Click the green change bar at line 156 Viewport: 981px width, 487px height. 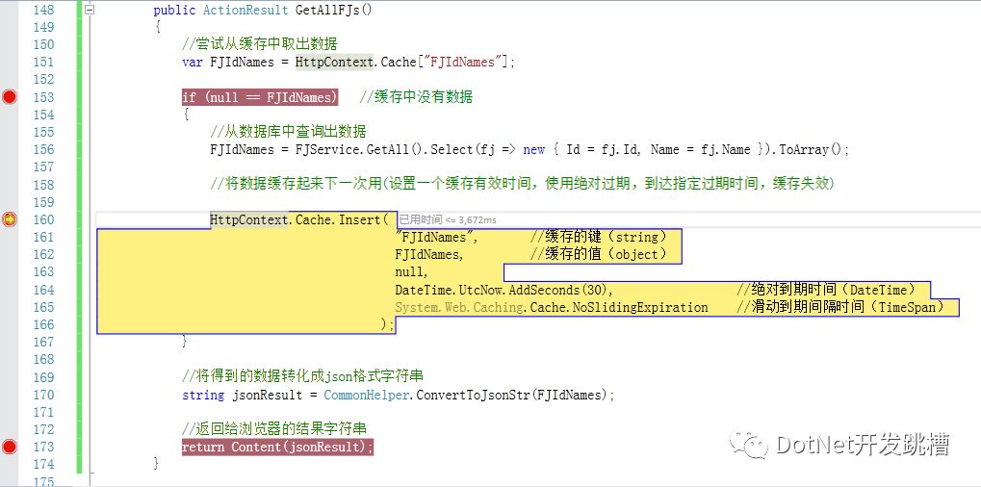tap(80, 149)
